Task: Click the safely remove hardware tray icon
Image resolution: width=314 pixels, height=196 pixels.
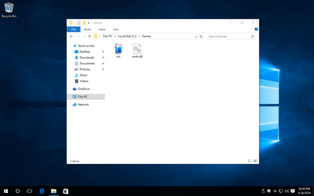Action: tap(263, 191)
